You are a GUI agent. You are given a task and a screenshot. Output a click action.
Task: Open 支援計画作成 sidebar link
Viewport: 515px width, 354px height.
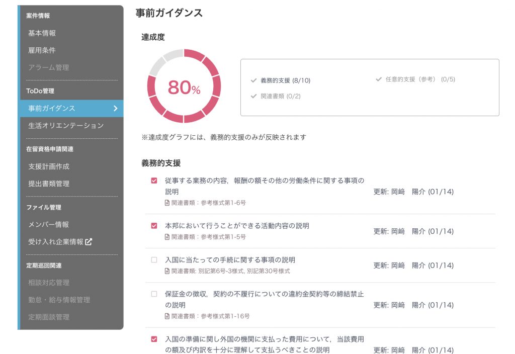pos(49,166)
